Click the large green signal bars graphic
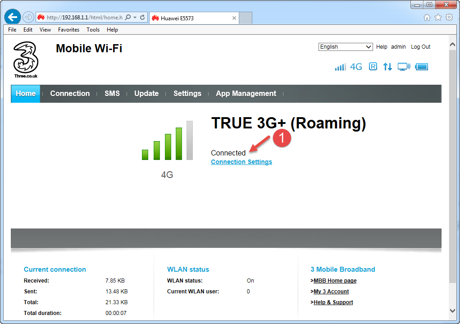 [x=167, y=140]
